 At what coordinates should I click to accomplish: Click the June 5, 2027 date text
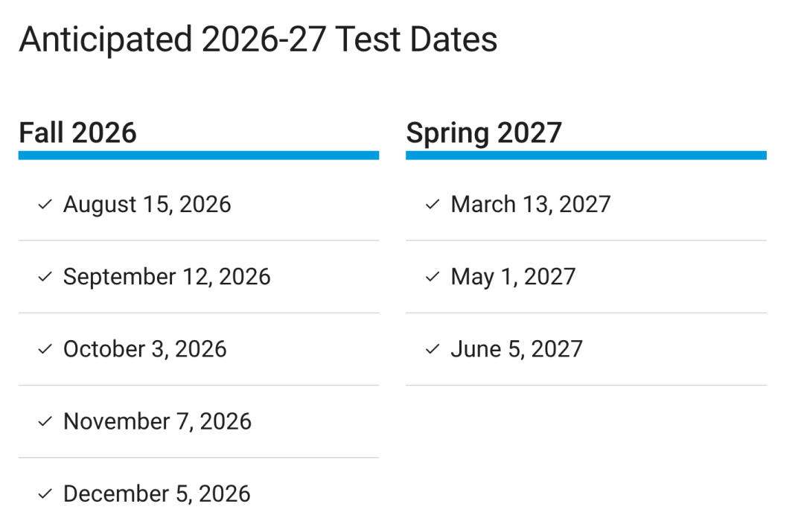pos(516,349)
